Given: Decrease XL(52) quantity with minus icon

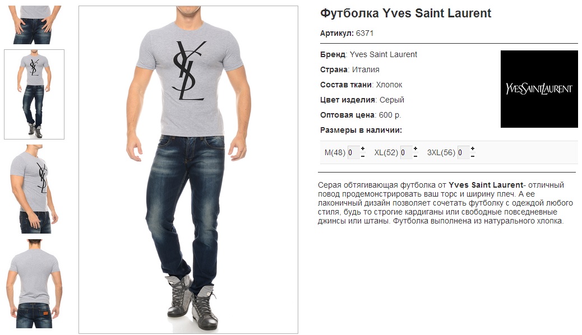Looking at the screenshot, I should (415, 156).
